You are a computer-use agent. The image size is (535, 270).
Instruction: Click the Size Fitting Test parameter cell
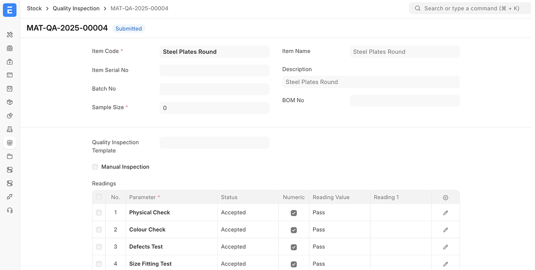[x=171, y=264]
